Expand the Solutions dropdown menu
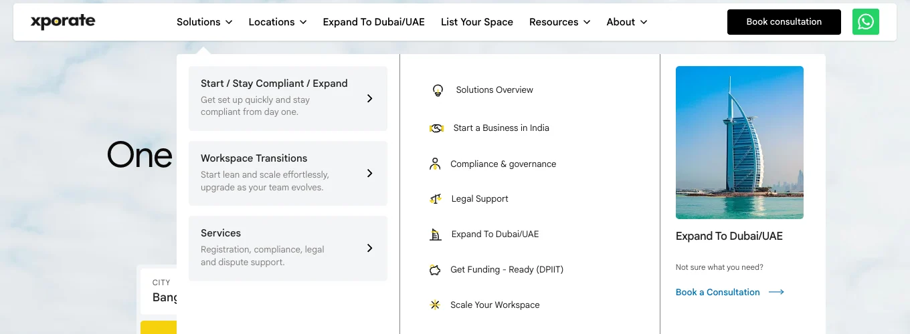This screenshot has width=910, height=334. pyautogui.click(x=205, y=22)
